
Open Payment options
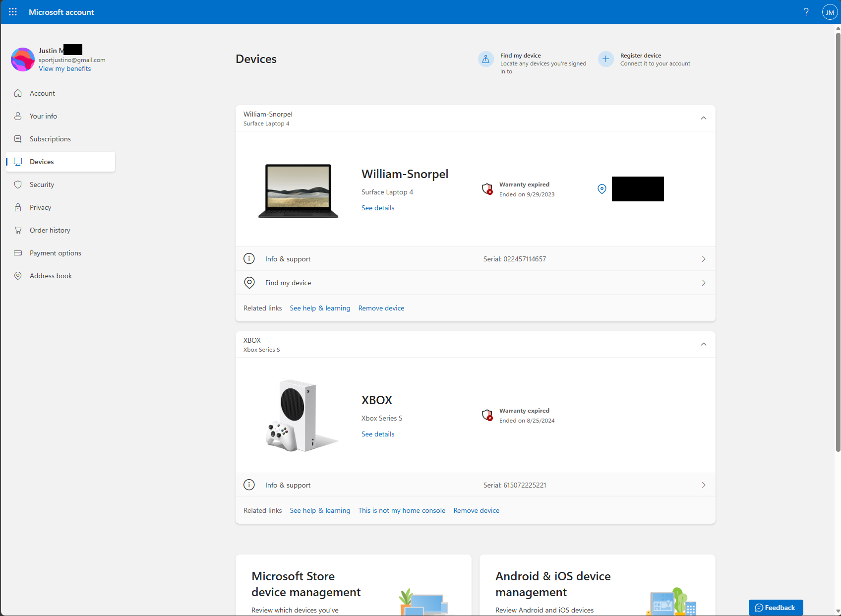[x=60, y=253]
